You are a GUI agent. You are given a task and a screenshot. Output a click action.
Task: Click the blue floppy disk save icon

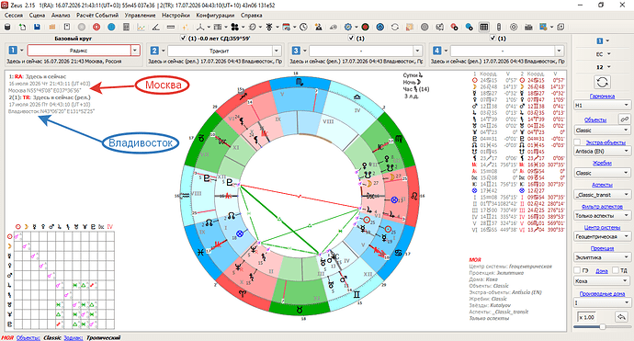[x=37, y=27]
